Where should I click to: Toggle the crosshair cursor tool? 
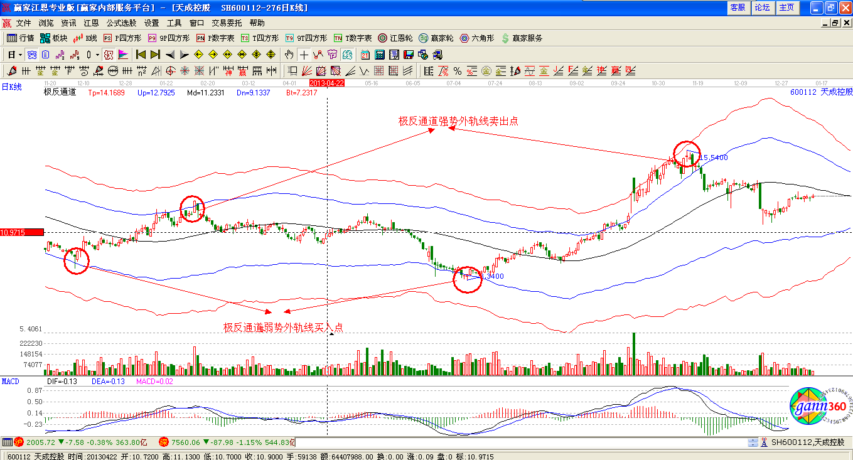pyautogui.click(x=304, y=55)
